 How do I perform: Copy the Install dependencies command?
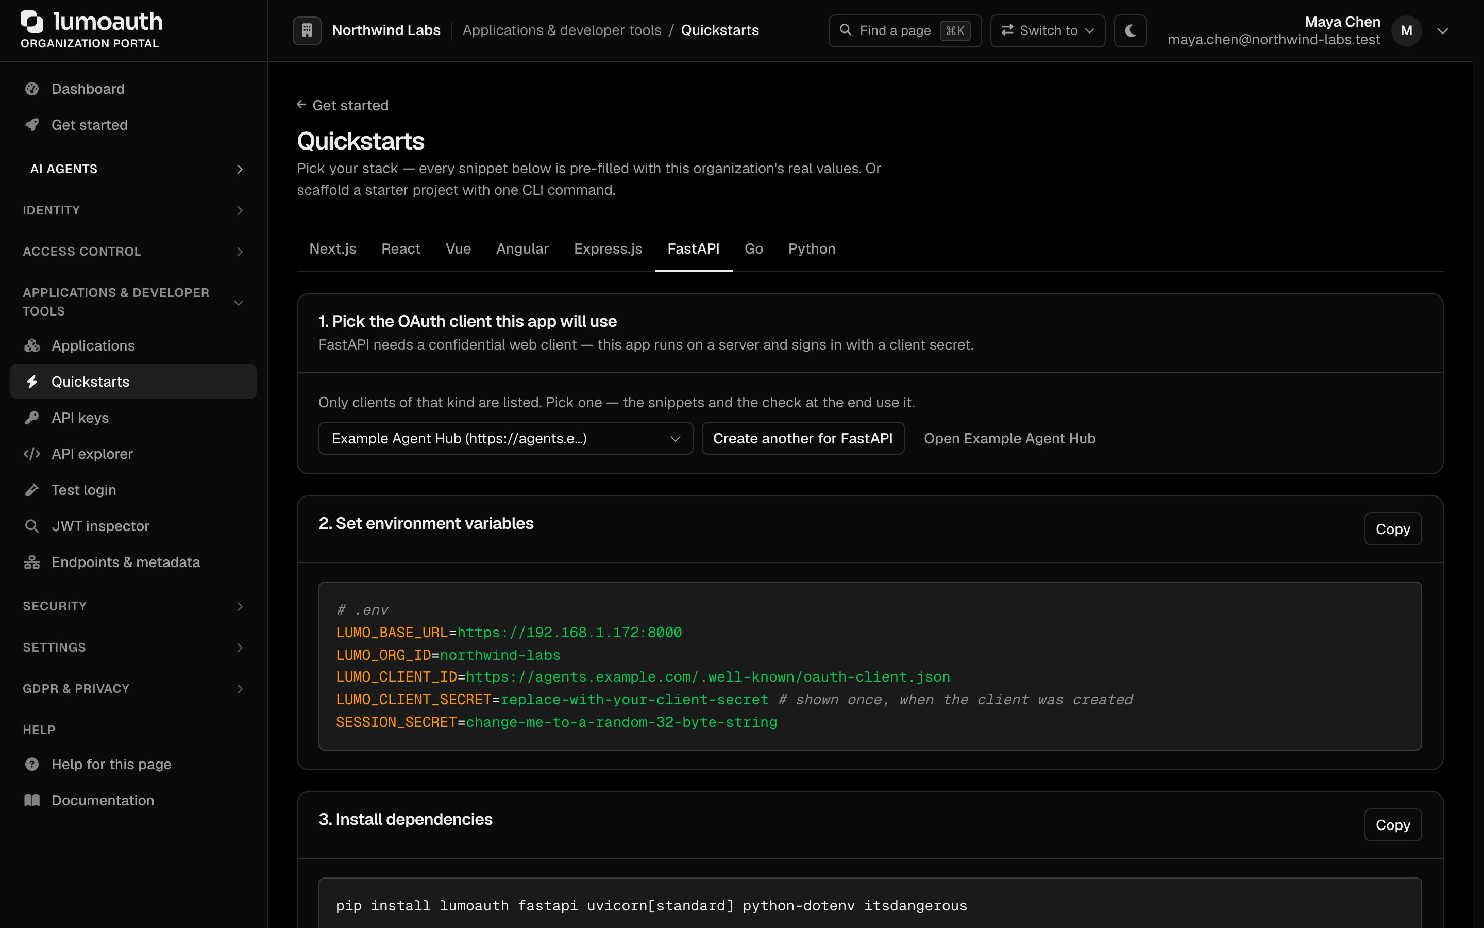click(1393, 825)
